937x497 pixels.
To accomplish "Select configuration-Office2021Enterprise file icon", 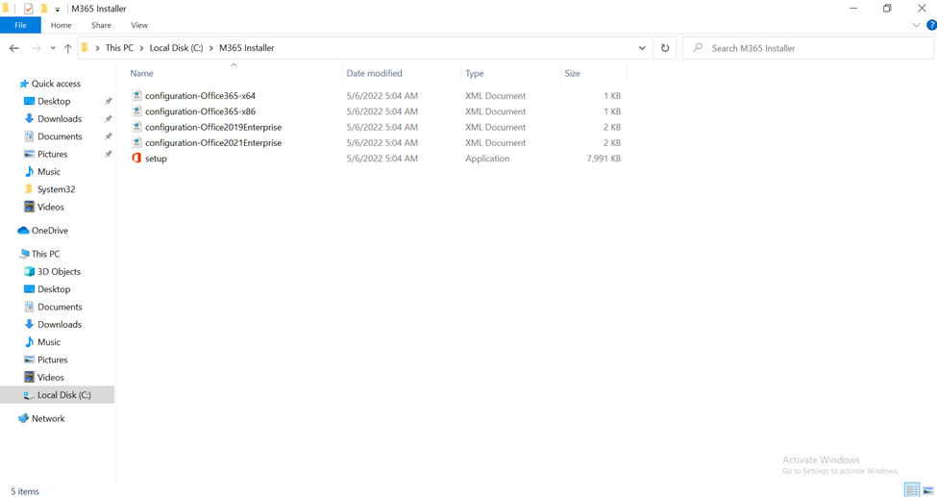I will 136,142.
